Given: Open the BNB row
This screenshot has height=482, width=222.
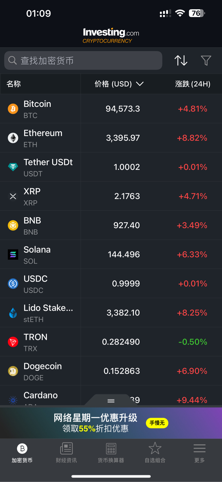Looking at the screenshot, I should pos(111,225).
